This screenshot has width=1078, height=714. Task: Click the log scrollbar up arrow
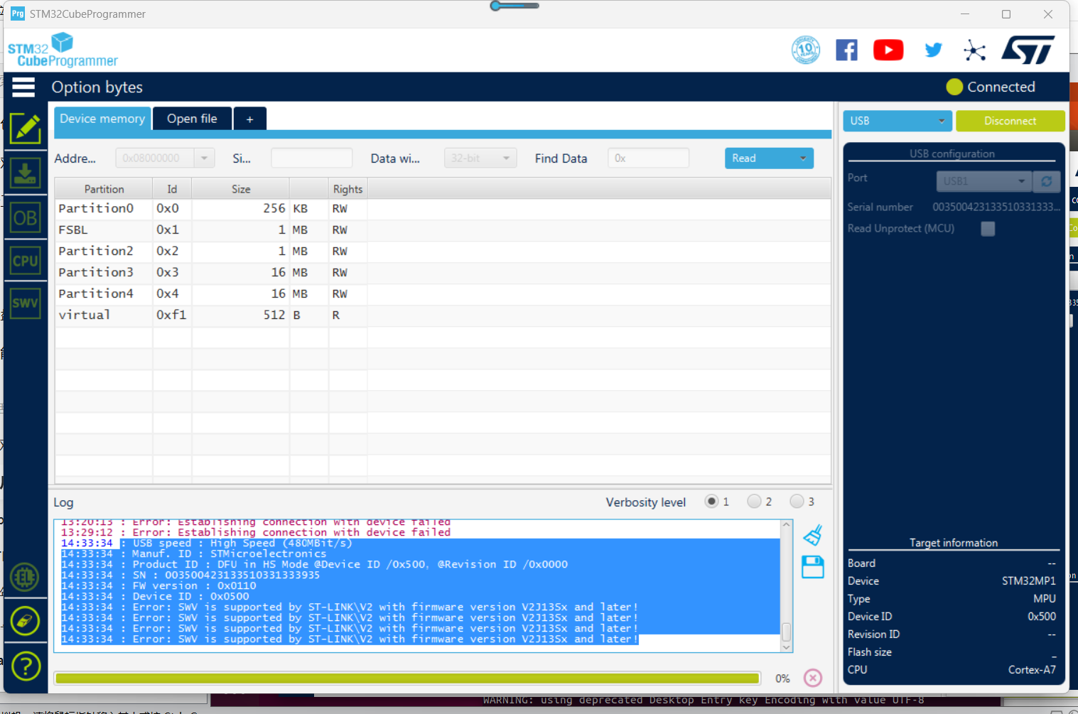tap(786, 525)
